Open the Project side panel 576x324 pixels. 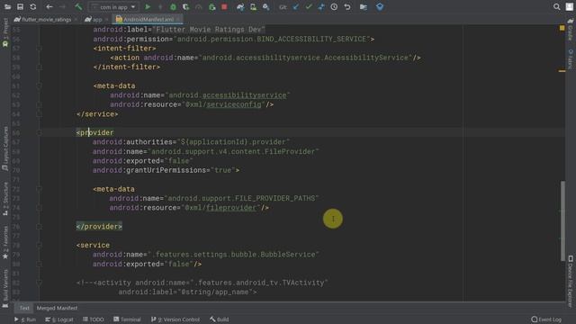tap(5, 32)
